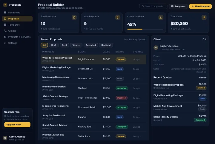The height and width of the screenshot is (144, 215).
Task: Click contact@brightfuture.com email
Action: 172,49
